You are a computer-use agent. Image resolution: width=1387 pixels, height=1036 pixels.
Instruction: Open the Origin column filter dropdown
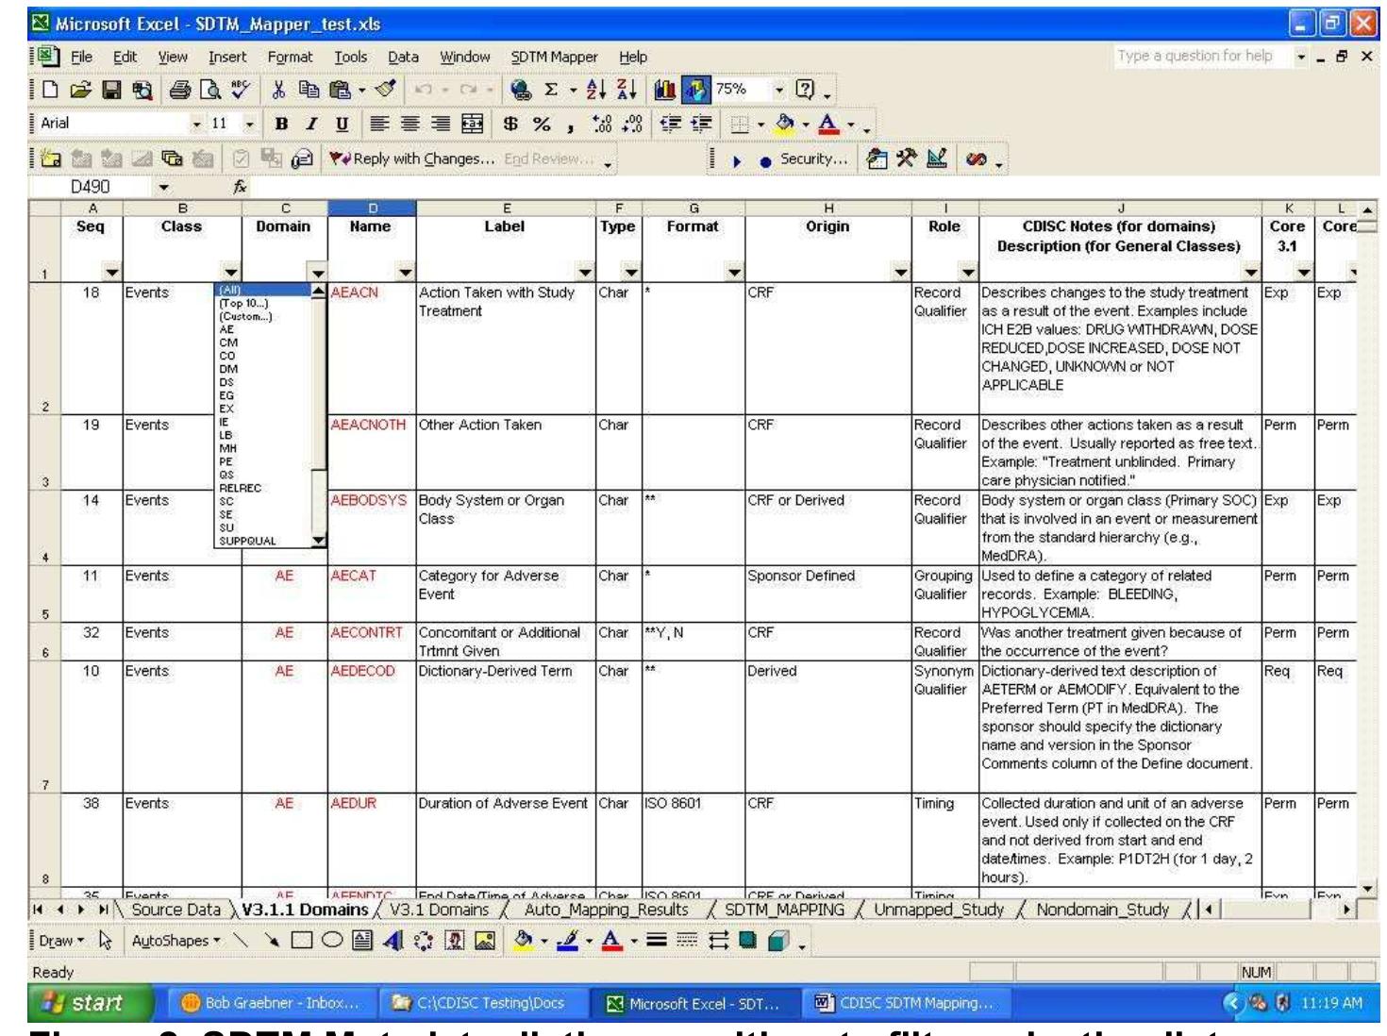coord(901,273)
